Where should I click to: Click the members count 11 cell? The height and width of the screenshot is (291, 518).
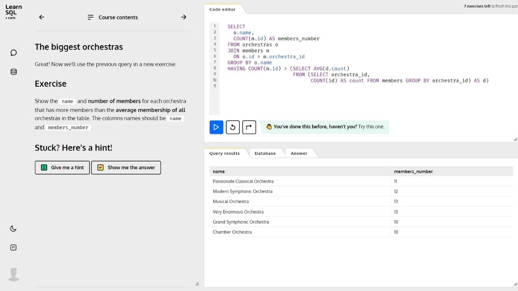[452, 181]
